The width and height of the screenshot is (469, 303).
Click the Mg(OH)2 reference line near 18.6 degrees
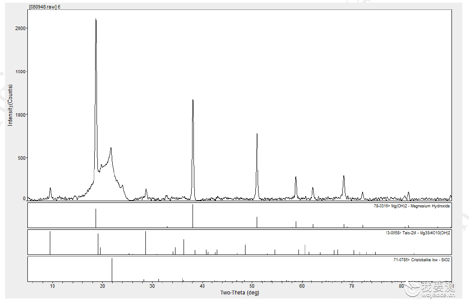click(x=96, y=218)
